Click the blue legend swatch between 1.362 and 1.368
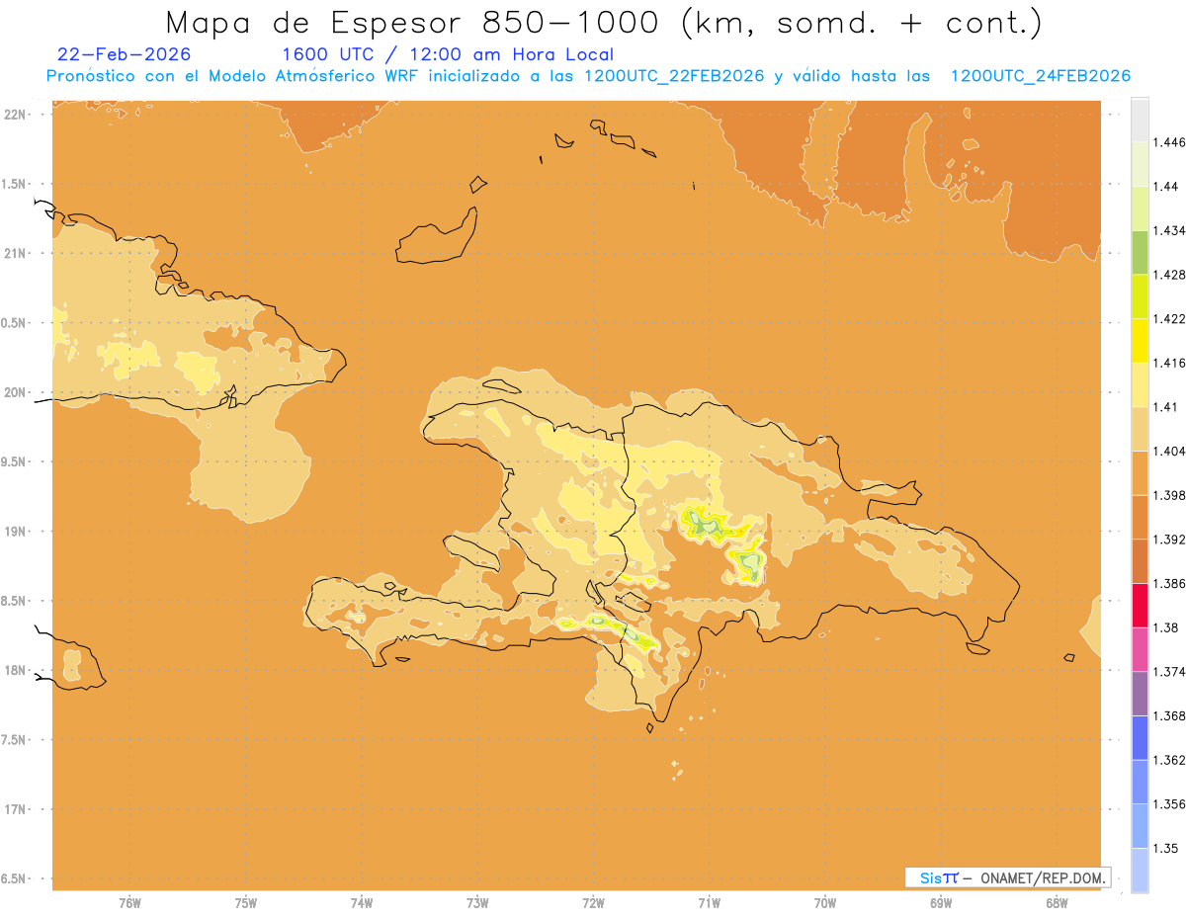This screenshot has height=916, width=1186. pyautogui.click(x=1140, y=738)
